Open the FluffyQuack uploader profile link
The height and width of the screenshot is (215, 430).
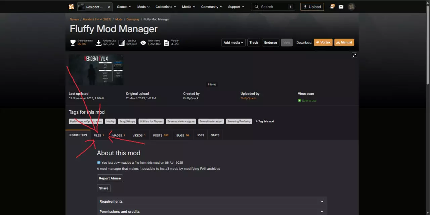click(x=248, y=99)
